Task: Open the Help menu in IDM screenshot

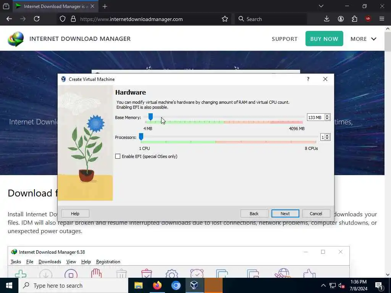Action: pos(86,262)
